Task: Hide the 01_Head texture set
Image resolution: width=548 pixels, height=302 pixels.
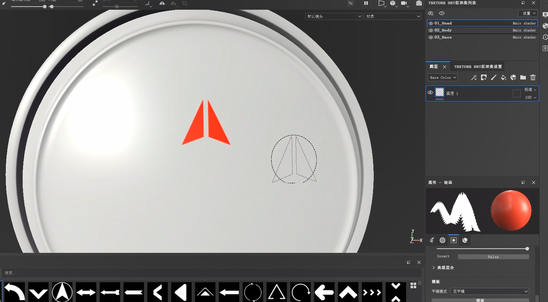Action: [431, 23]
